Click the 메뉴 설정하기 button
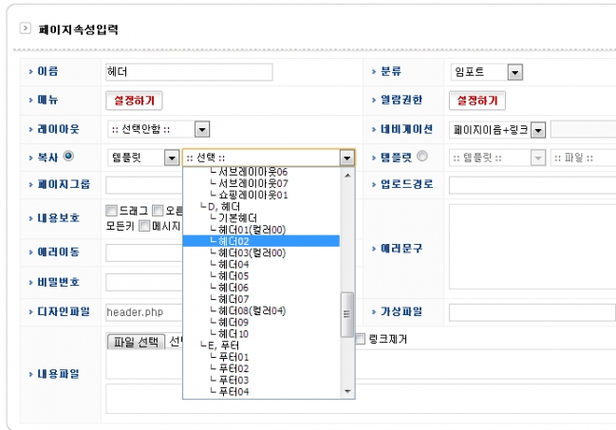This screenshot has width=616, height=430. pos(134,101)
